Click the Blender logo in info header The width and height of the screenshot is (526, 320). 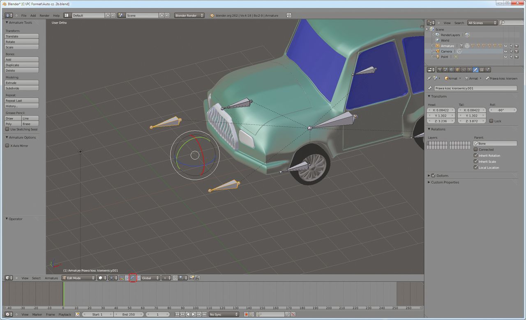212,16
